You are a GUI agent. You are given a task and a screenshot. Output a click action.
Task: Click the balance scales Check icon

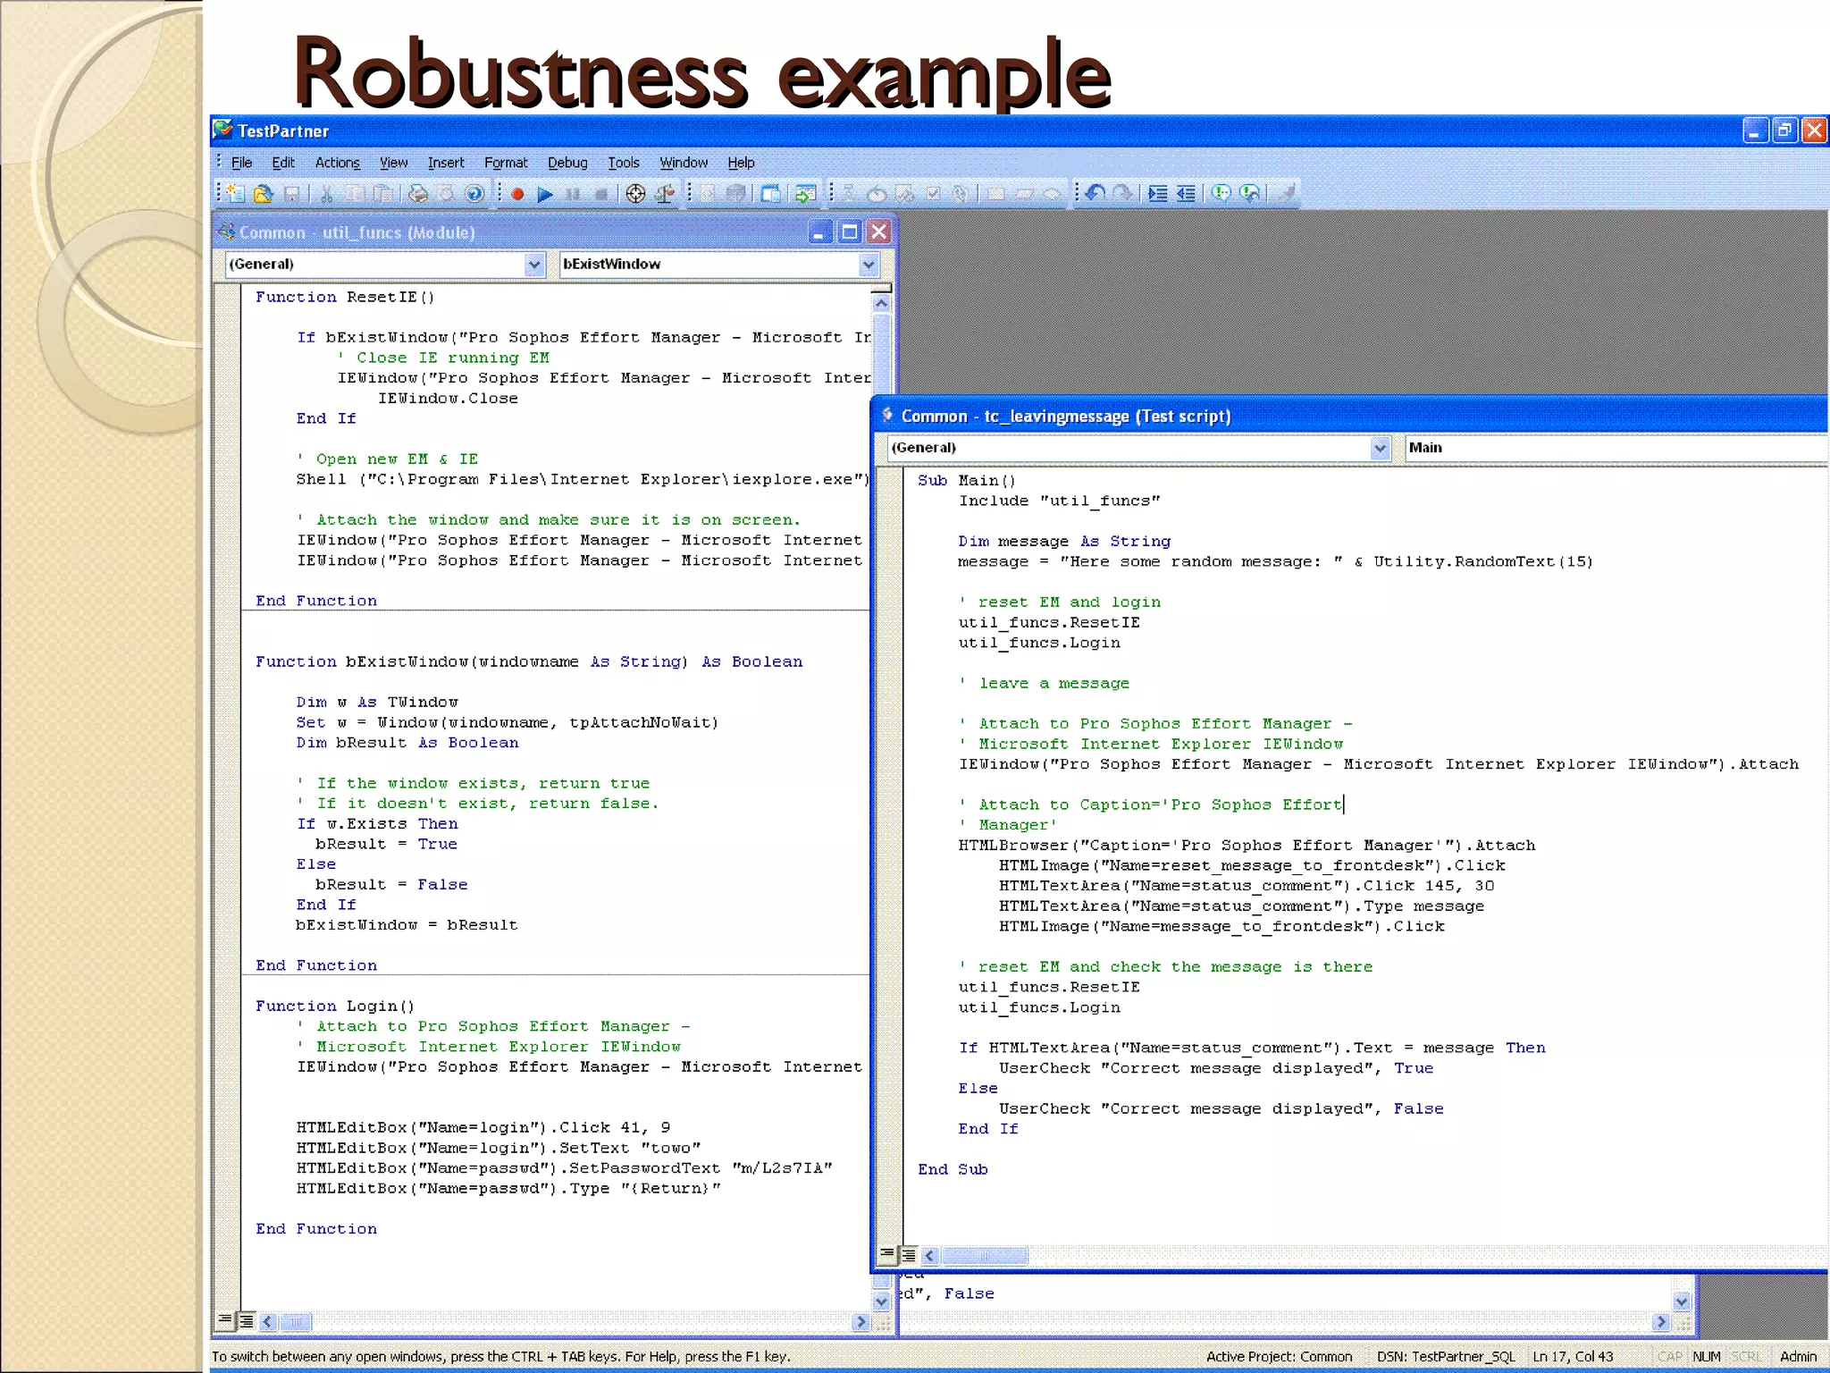pos(665,194)
